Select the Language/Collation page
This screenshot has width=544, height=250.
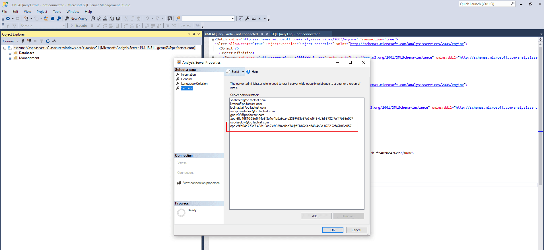[x=194, y=84]
